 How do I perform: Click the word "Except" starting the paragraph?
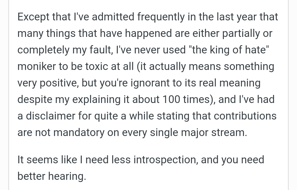click(x=33, y=17)
